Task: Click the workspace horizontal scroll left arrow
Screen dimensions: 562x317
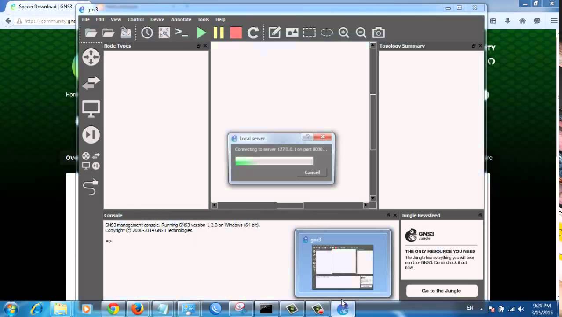Action: point(215,205)
